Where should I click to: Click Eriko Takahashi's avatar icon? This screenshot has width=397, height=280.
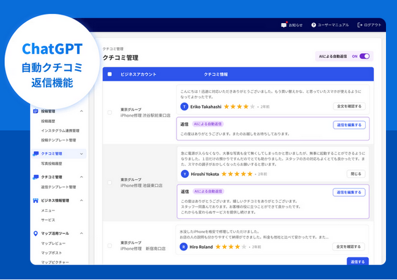click(184, 106)
